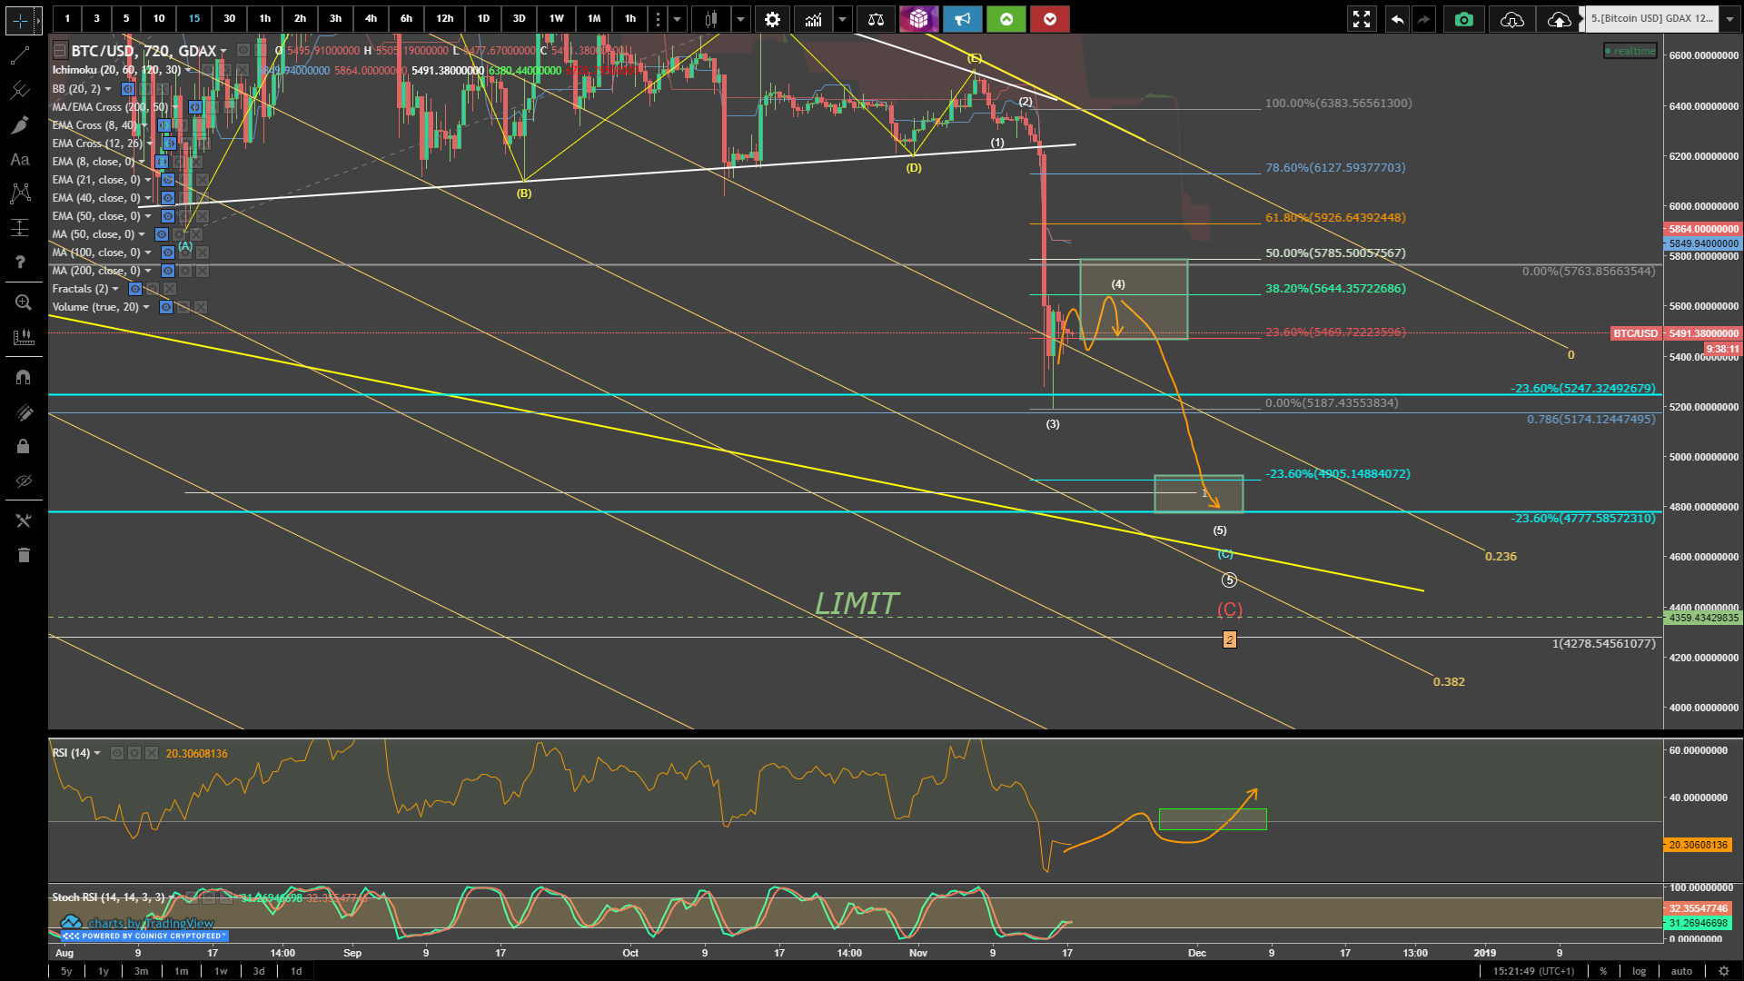This screenshot has height=981, width=1744.
Task: Select the trend line drawing tool
Action: point(20,56)
